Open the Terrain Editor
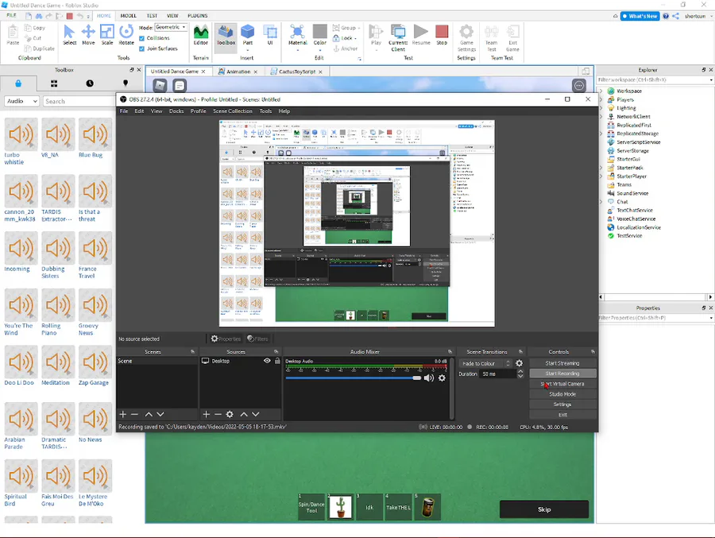This screenshot has height=538, width=715. click(x=201, y=36)
